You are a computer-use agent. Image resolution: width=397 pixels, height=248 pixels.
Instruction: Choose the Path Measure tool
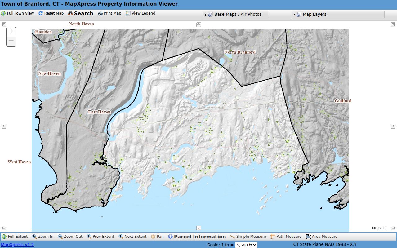[x=286, y=237]
